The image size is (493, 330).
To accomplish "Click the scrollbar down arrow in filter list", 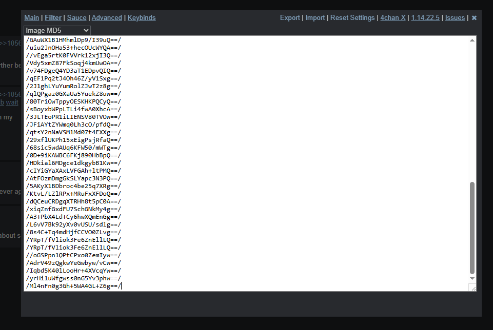I will (x=472, y=279).
